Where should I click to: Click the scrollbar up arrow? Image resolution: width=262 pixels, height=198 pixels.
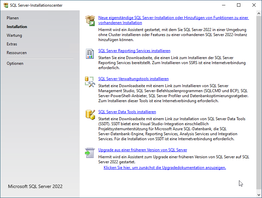pos(259,13)
